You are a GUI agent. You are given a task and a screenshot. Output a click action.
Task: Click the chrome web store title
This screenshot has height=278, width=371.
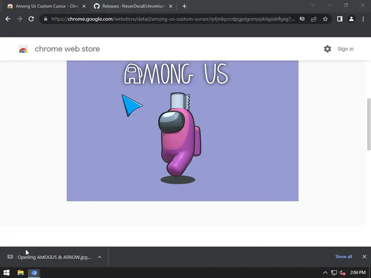tap(67, 49)
